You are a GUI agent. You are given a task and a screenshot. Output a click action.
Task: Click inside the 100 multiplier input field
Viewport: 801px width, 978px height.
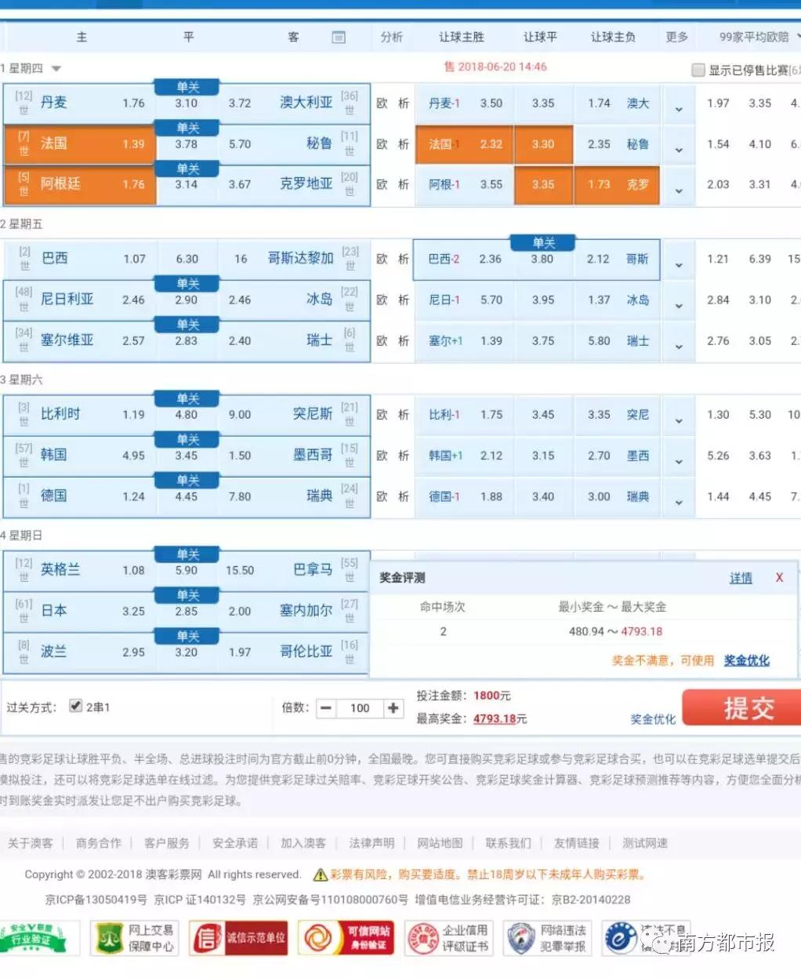coord(359,708)
